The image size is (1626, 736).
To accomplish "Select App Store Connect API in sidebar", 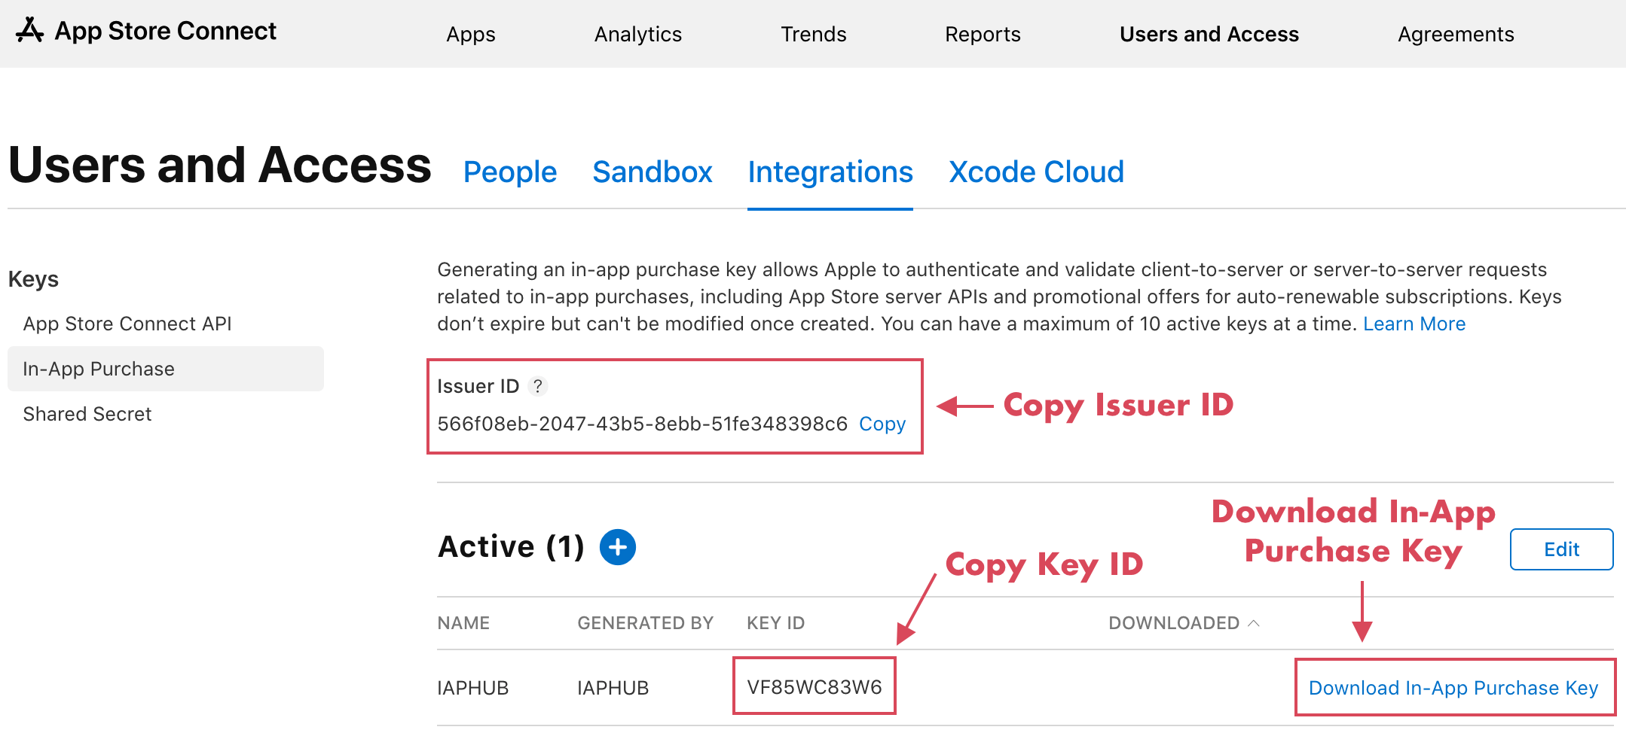I will [127, 324].
